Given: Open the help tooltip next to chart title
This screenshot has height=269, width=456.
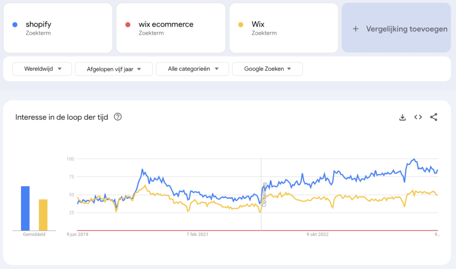Looking at the screenshot, I should point(118,117).
